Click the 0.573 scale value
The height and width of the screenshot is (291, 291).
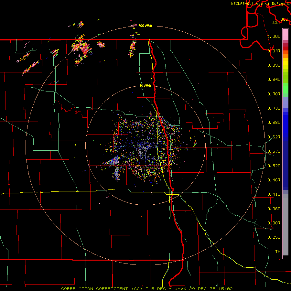tap(274, 151)
